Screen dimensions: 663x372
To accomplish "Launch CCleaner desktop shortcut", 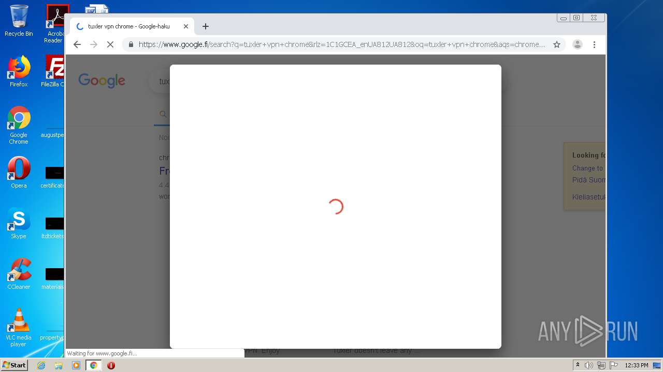I will 19,274.
